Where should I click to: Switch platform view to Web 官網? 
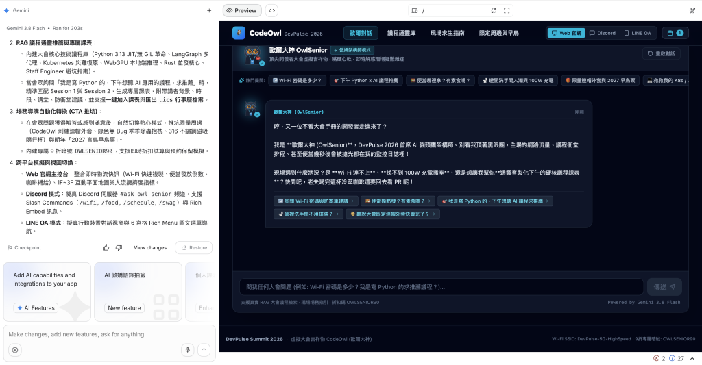(566, 33)
